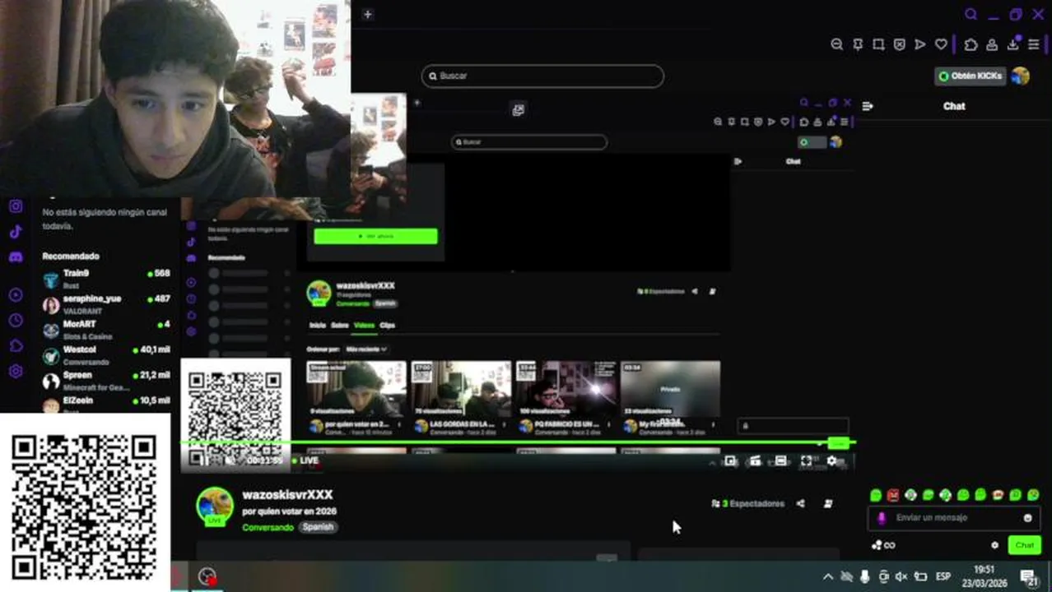
Task: Open the Kick user avatar menu
Action: pyautogui.click(x=1021, y=76)
